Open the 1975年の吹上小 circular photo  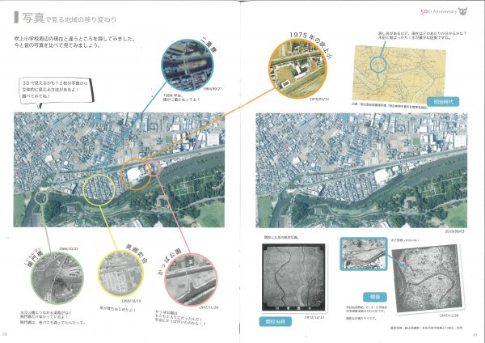coord(300,69)
